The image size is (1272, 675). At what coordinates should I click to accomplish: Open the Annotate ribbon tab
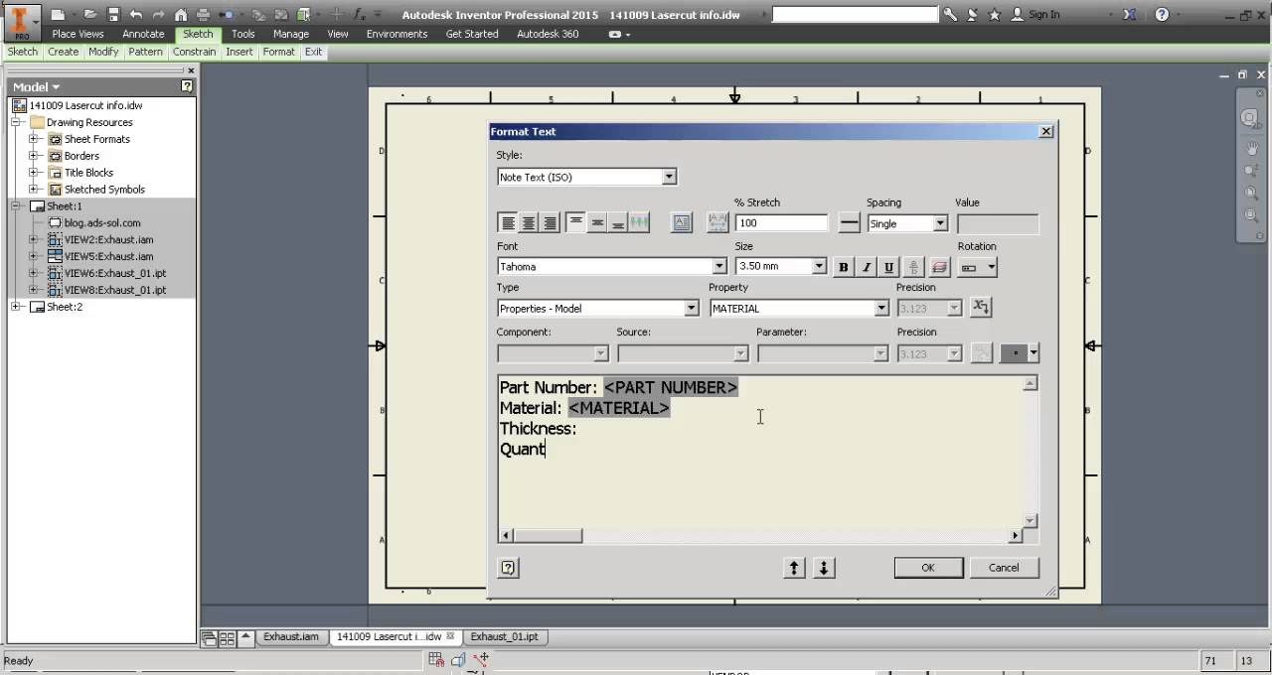point(143,34)
